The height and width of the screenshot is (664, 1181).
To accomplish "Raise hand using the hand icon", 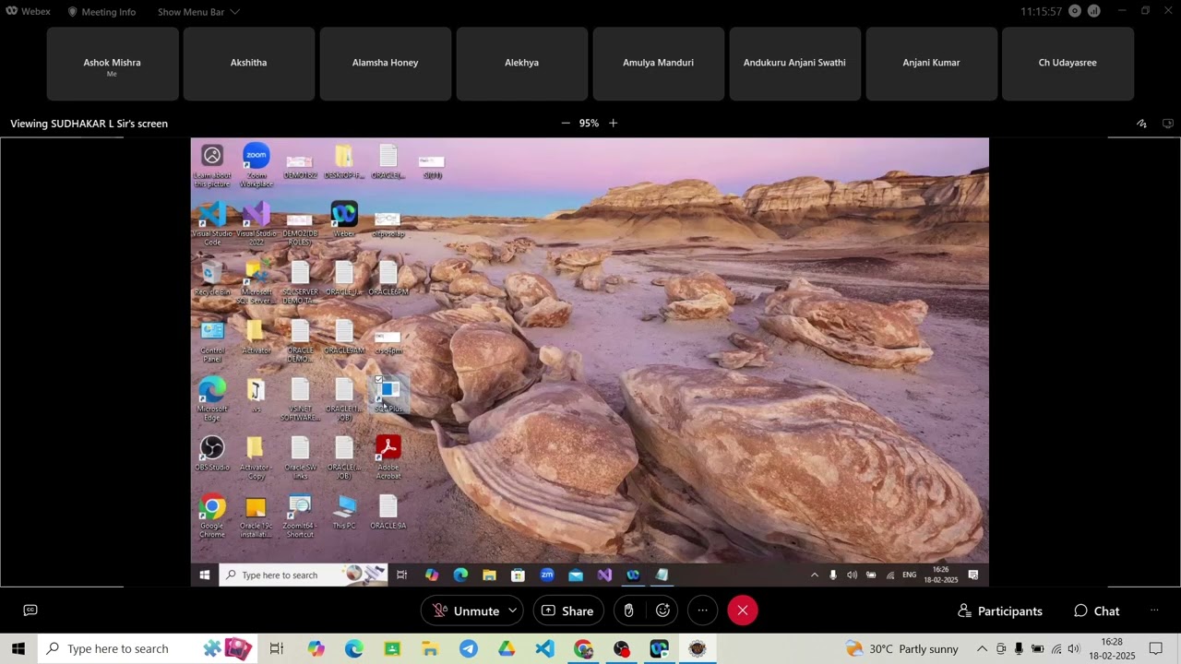I will point(628,611).
